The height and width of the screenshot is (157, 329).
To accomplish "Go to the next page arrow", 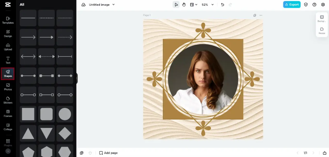I will tap(314, 153).
